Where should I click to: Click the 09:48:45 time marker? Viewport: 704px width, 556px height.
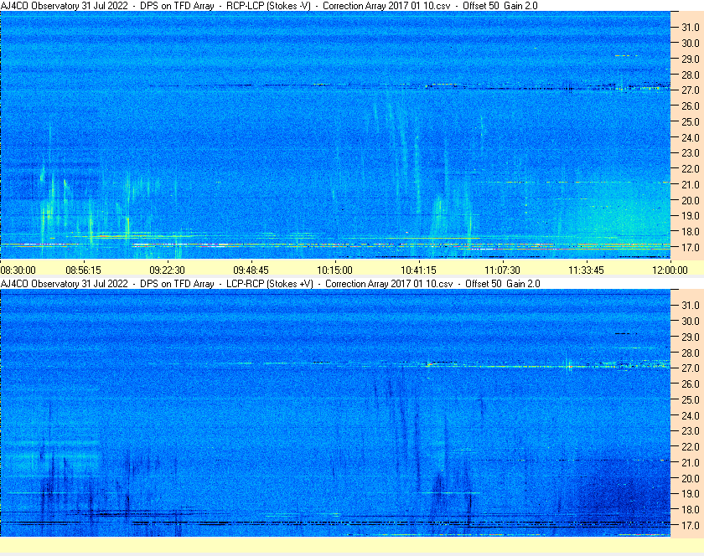click(251, 270)
